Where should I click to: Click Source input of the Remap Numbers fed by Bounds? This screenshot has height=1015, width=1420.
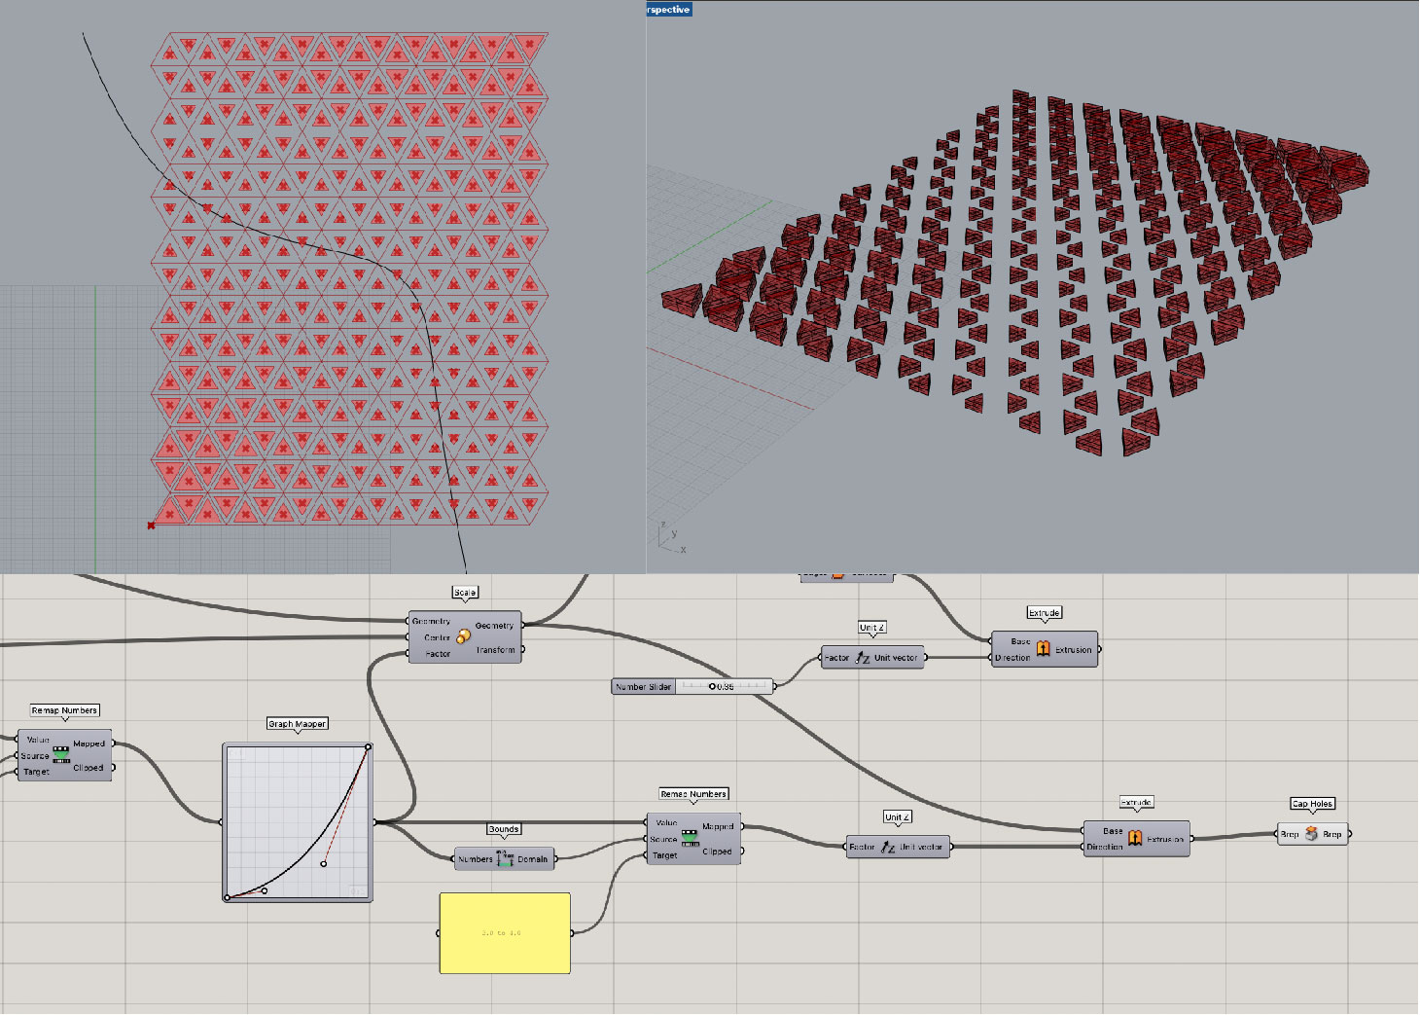coord(663,839)
